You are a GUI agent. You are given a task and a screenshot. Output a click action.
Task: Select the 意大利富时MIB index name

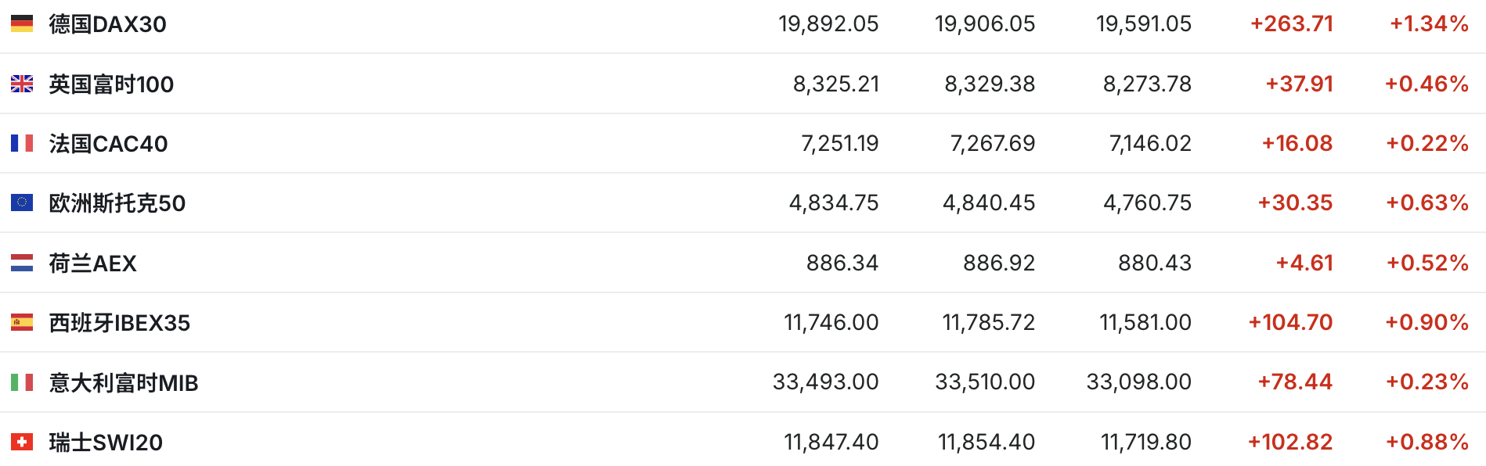124,383
